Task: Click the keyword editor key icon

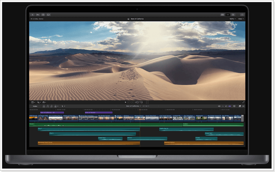Action: tap(37, 14)
